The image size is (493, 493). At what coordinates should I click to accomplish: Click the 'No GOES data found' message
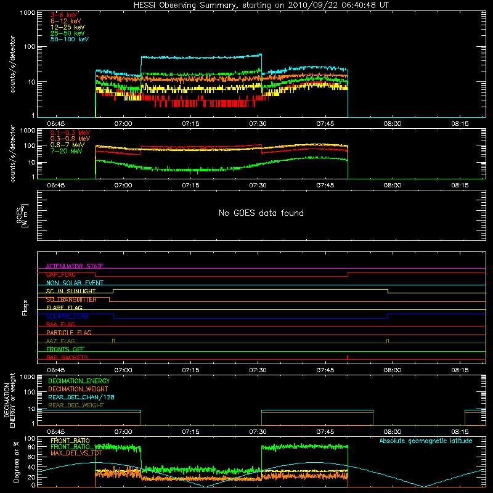(x=261, y=213)
